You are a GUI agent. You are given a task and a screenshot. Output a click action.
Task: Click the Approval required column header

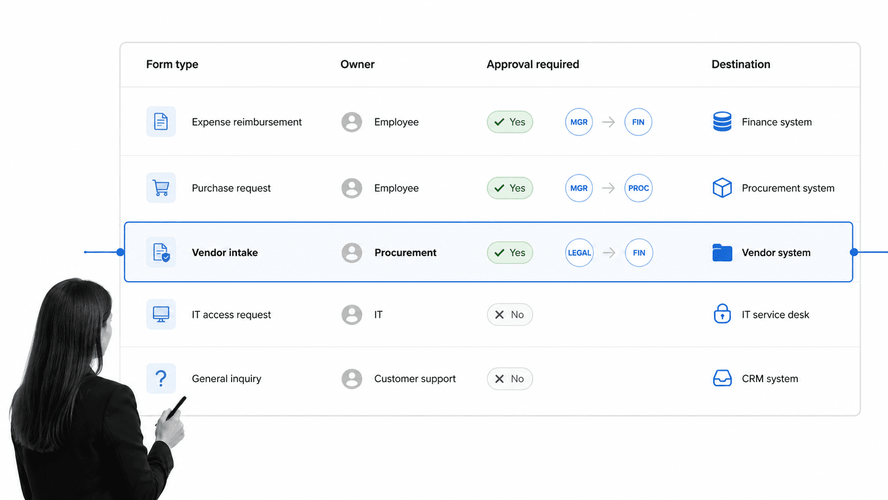[533, 64]
